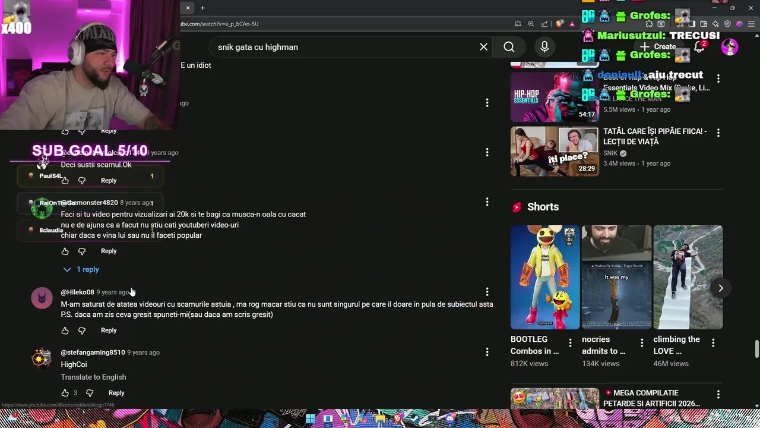The height and width of the screenshot is (428, 760).
Task: Dislike the 'Deci sustii scamul.Ok' comment
Action: click(82, 181)
